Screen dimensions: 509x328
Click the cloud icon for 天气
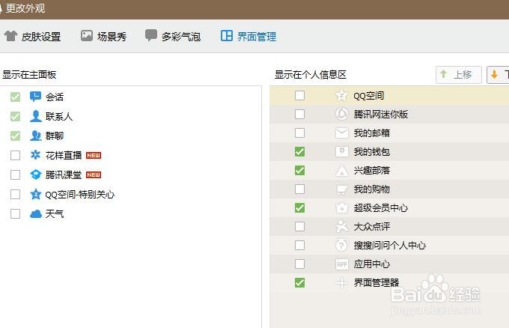point(36,213)
